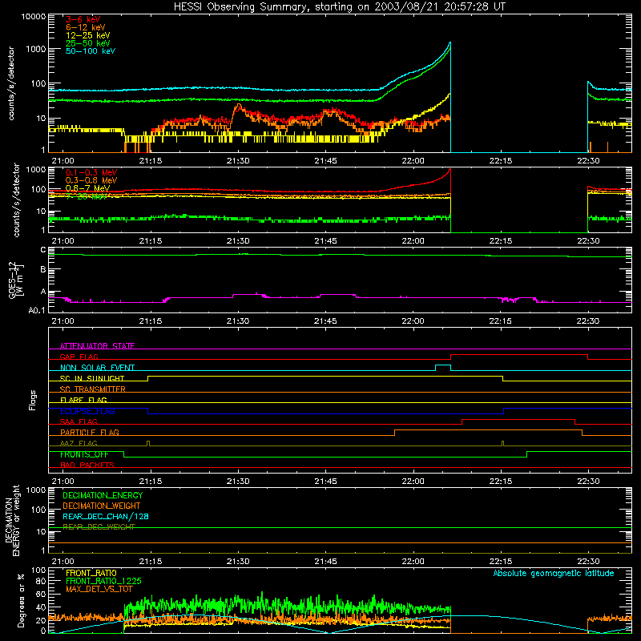Click the FRONT_RATIO legend label
The width and height of the screenshot is (641, 641).
pos(91,573)
